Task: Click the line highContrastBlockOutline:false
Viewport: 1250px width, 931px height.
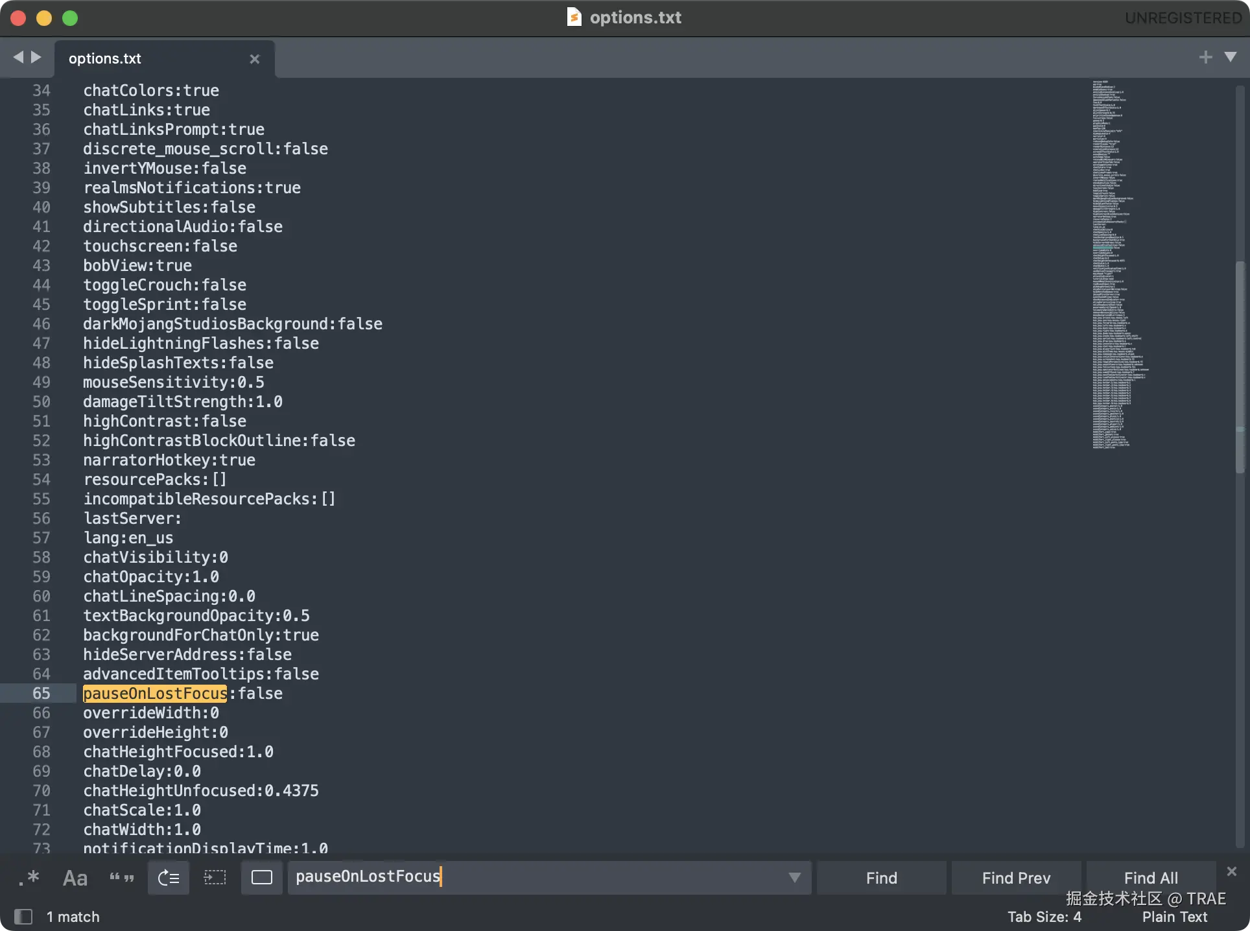Action: coord(219,440)
